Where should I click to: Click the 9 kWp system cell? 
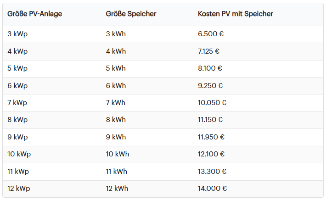pos(17,137)
